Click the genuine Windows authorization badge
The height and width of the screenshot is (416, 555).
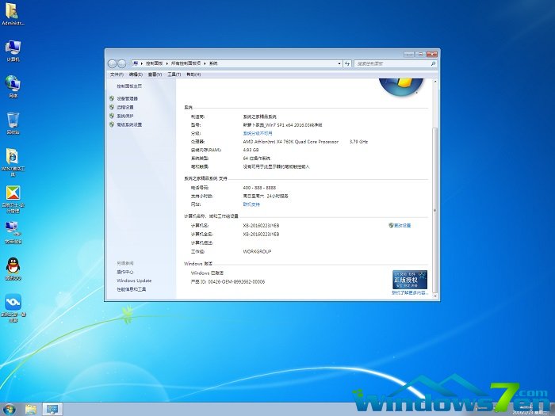pos(410,280)
